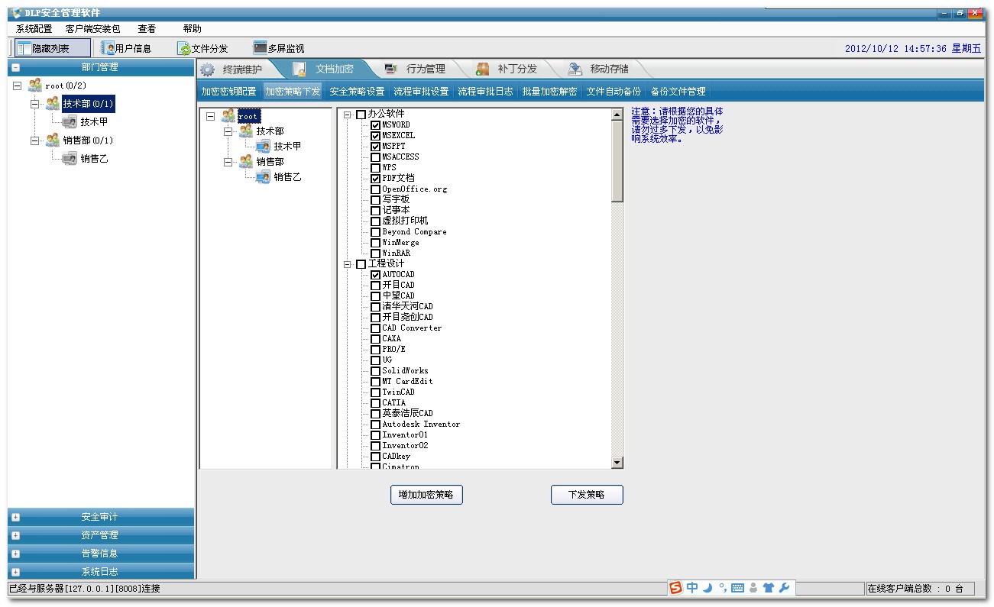The width and height of the screenshot is (994, 607).
Task: Switch to 流程审批设置 sub-tab
Action: pos(422,92)
